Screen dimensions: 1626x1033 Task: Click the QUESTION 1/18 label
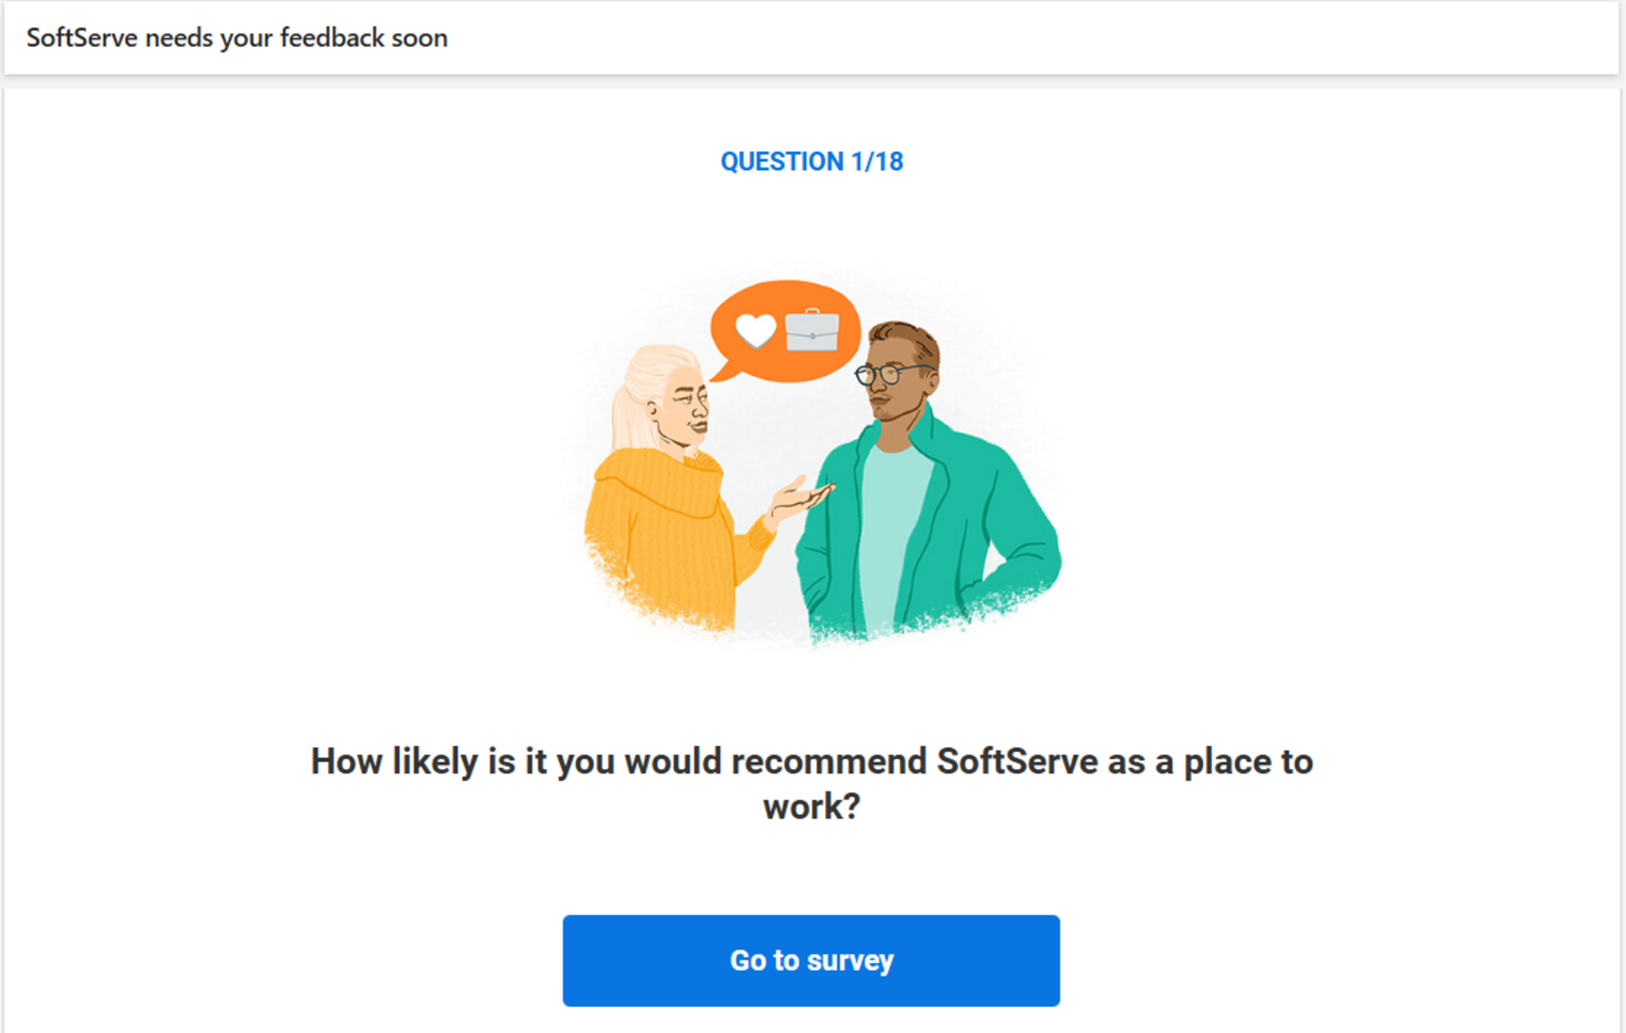(x=811, y=162)
